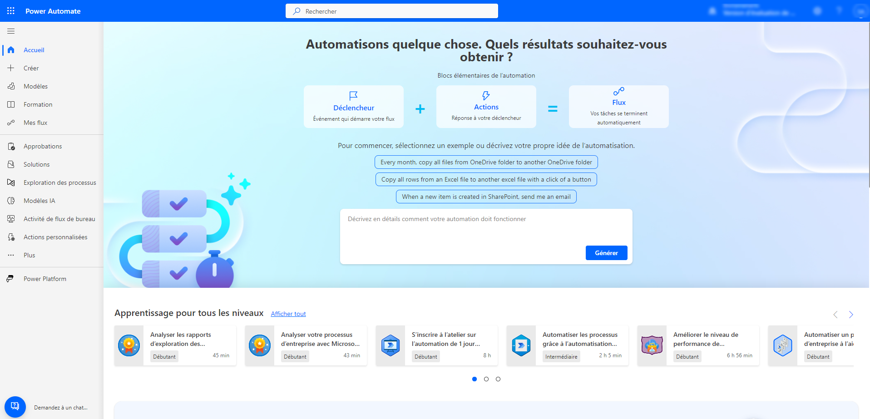
Task: Select third carousel page dot
Action: pos(498,379)
